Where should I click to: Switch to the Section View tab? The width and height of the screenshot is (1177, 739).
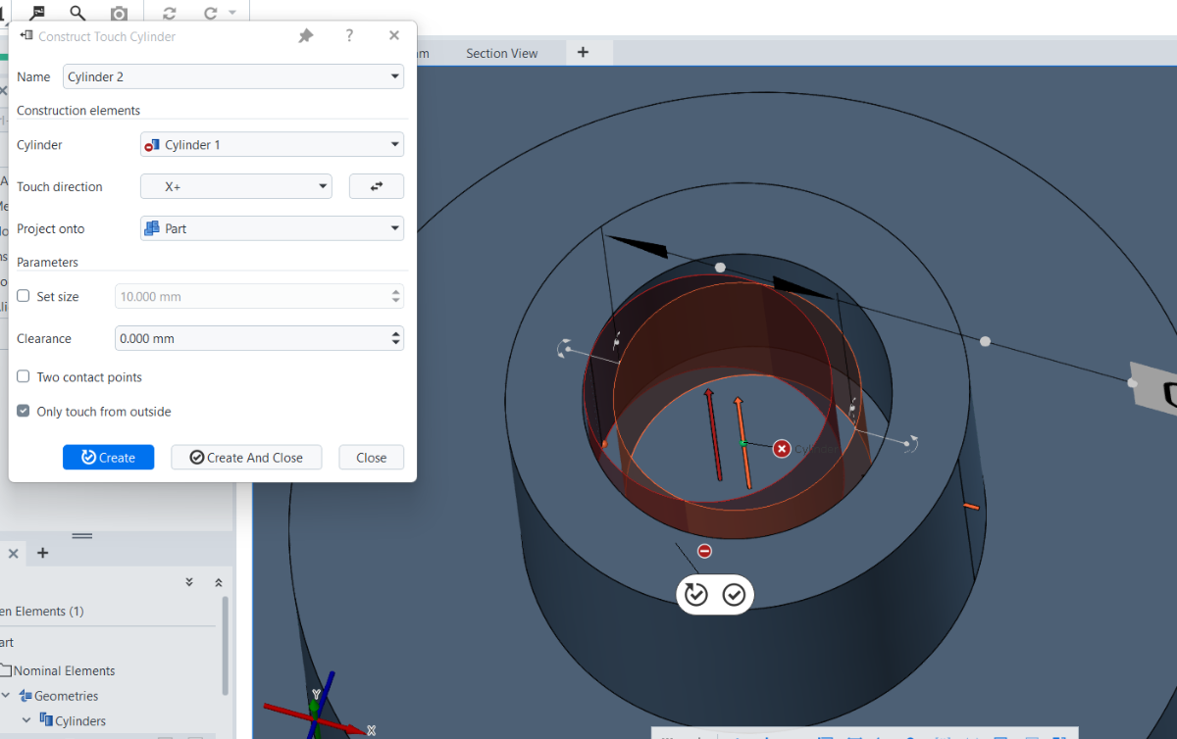pyautogui.click(x=502, y=53)
